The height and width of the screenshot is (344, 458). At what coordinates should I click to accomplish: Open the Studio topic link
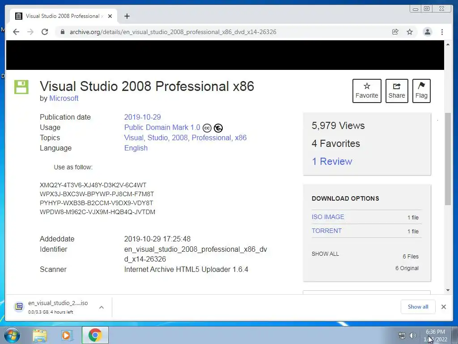[x=157, y=138]
